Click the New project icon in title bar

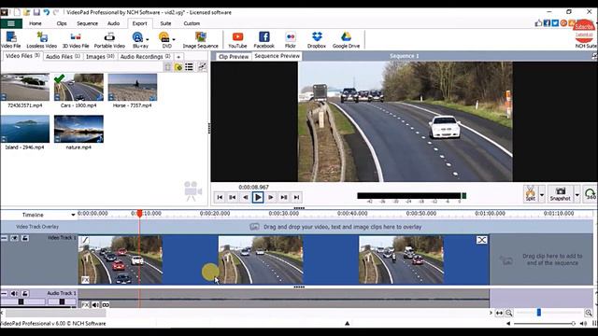(x=17, y=12)
